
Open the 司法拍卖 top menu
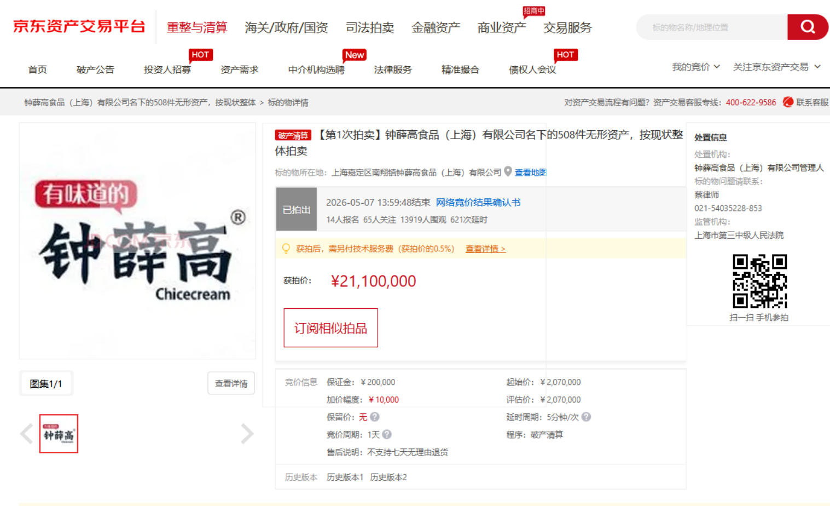tap(370, 27)
